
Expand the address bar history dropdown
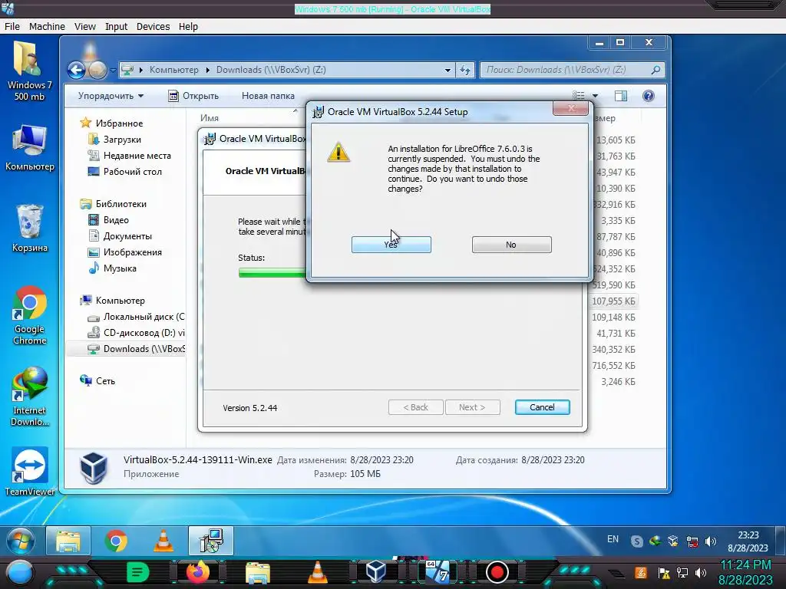click(x=447, y=70)
